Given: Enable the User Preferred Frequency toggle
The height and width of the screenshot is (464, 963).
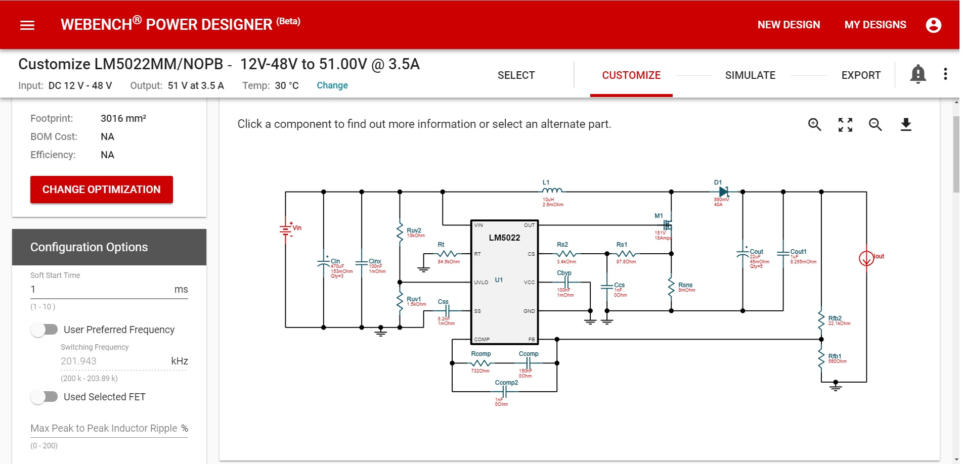Looking at the screenshot, I should (45, 330).
